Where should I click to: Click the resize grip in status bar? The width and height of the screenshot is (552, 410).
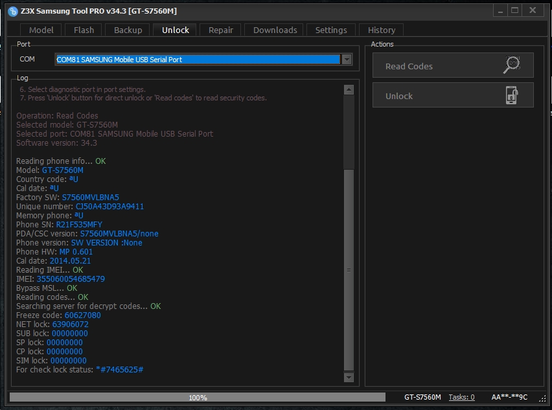[x=542, y=398]
